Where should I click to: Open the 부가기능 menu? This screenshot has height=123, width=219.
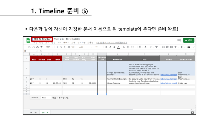tap(81, 43)
